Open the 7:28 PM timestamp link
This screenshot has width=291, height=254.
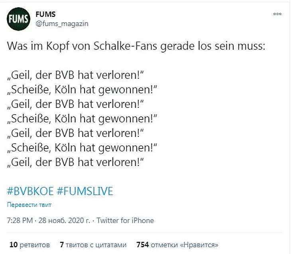pyautogui.click(x=20, y=221)
